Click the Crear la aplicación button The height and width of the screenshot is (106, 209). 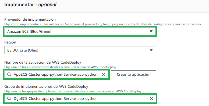point(134,74)
